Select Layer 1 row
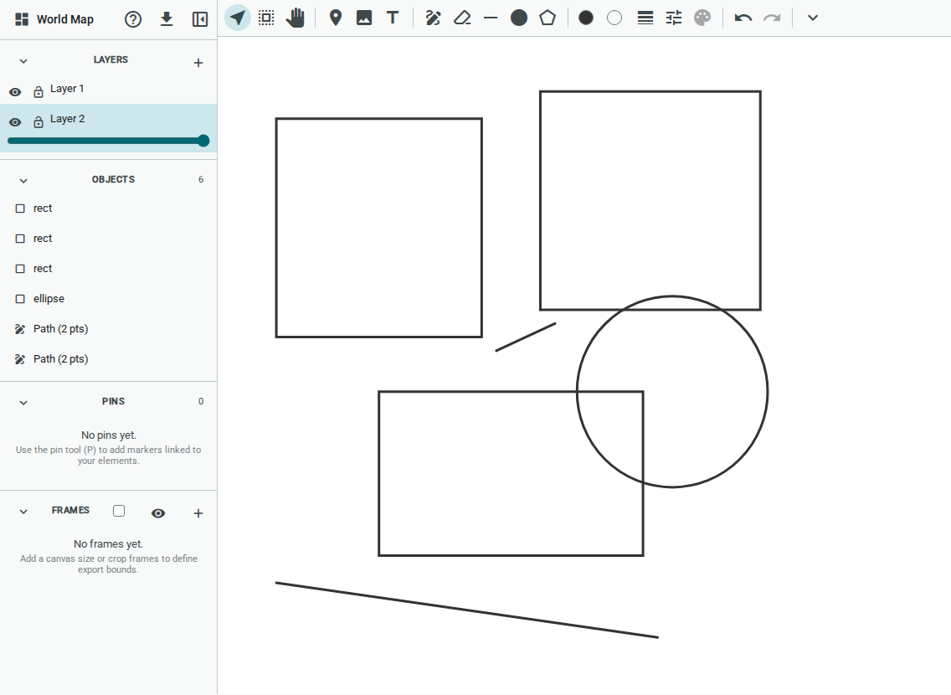Viewport: 951px width, 695px height. (109, 89)
